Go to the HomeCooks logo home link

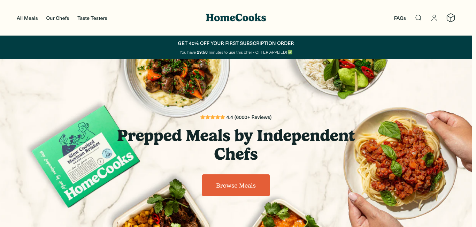tap(236, 18)
